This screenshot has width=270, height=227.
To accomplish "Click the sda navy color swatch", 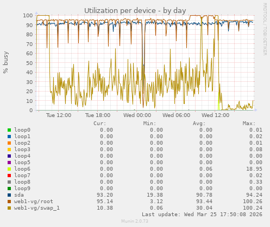I will point(9,195).
